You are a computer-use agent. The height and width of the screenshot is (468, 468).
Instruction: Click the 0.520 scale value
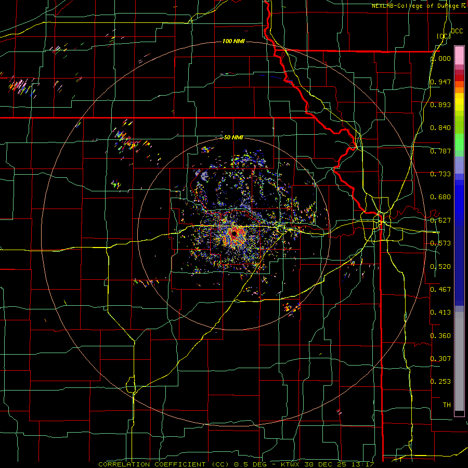(440, 267)
